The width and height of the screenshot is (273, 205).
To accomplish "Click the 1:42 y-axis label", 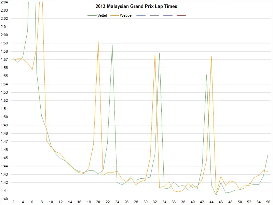I will pyautogui.click(x=4, y=182).
